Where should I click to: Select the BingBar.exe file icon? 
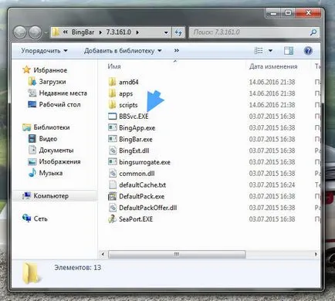coord(112,139)
